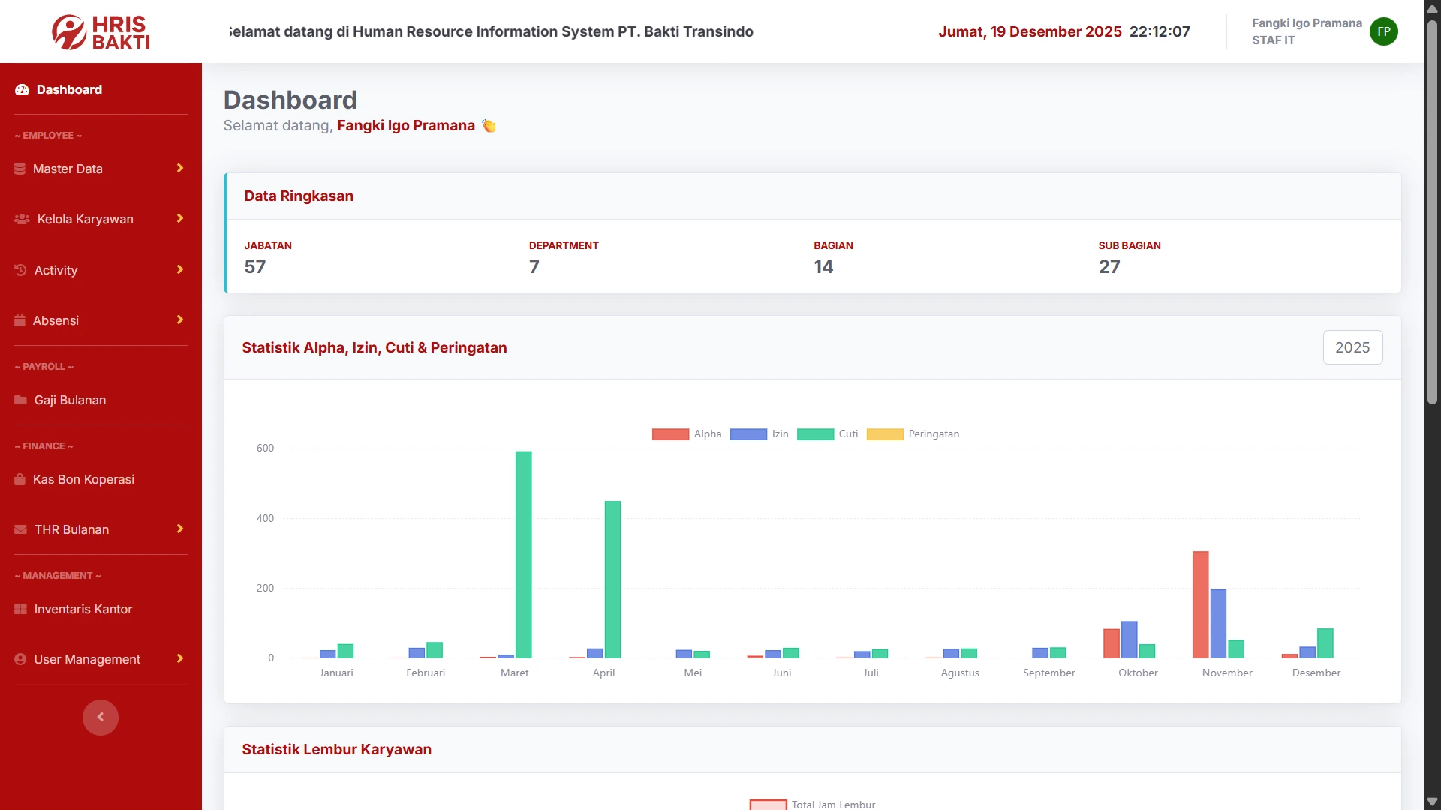Click the Kelola Karyawan icon
The width and height of the screenshot is (1441, 810).
point(21,219)
